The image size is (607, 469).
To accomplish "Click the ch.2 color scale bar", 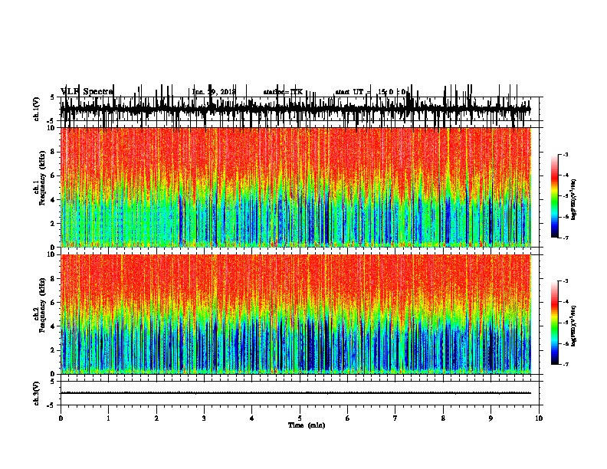I will 555,323.
